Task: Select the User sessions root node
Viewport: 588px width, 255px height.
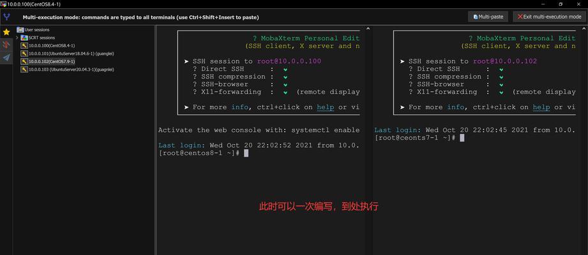Action: pos(37,29)
